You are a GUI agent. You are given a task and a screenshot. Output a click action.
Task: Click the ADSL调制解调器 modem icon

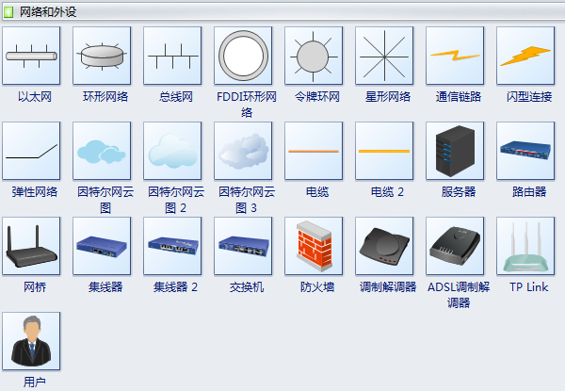[x=455, y=246]
